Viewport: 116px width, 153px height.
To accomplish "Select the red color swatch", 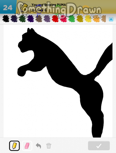I will pos(55,19).
